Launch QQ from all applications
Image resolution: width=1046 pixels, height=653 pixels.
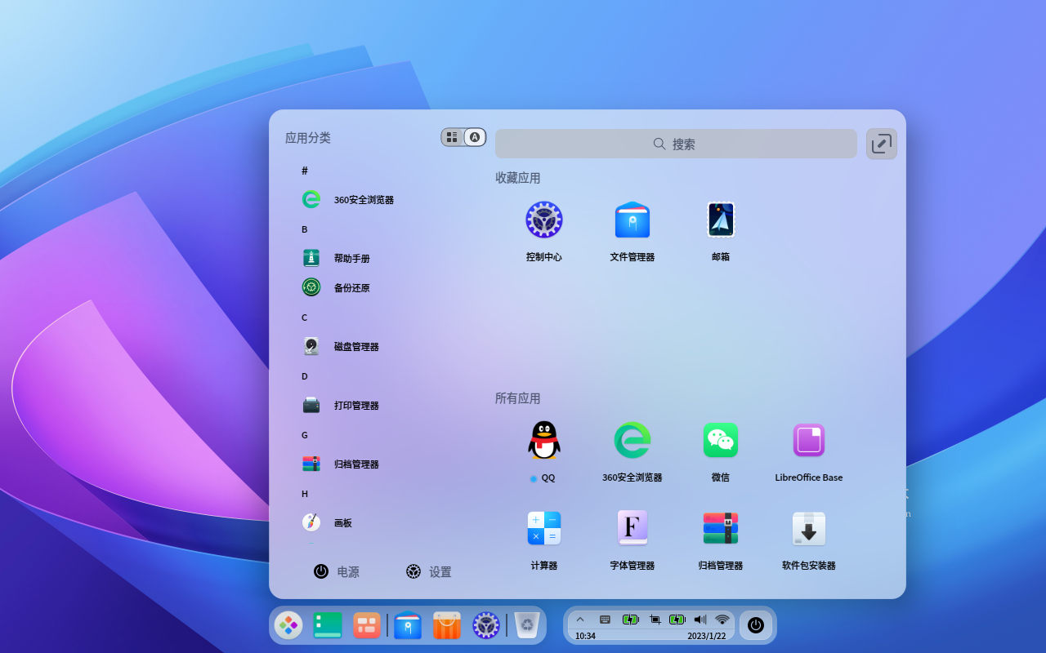click(543, 440)
